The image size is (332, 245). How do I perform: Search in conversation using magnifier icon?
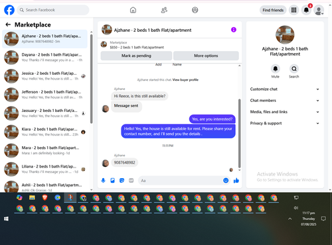(x=294, y=69)
